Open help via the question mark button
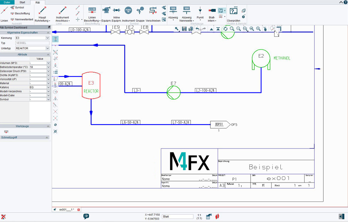 (x=346, y=2)
